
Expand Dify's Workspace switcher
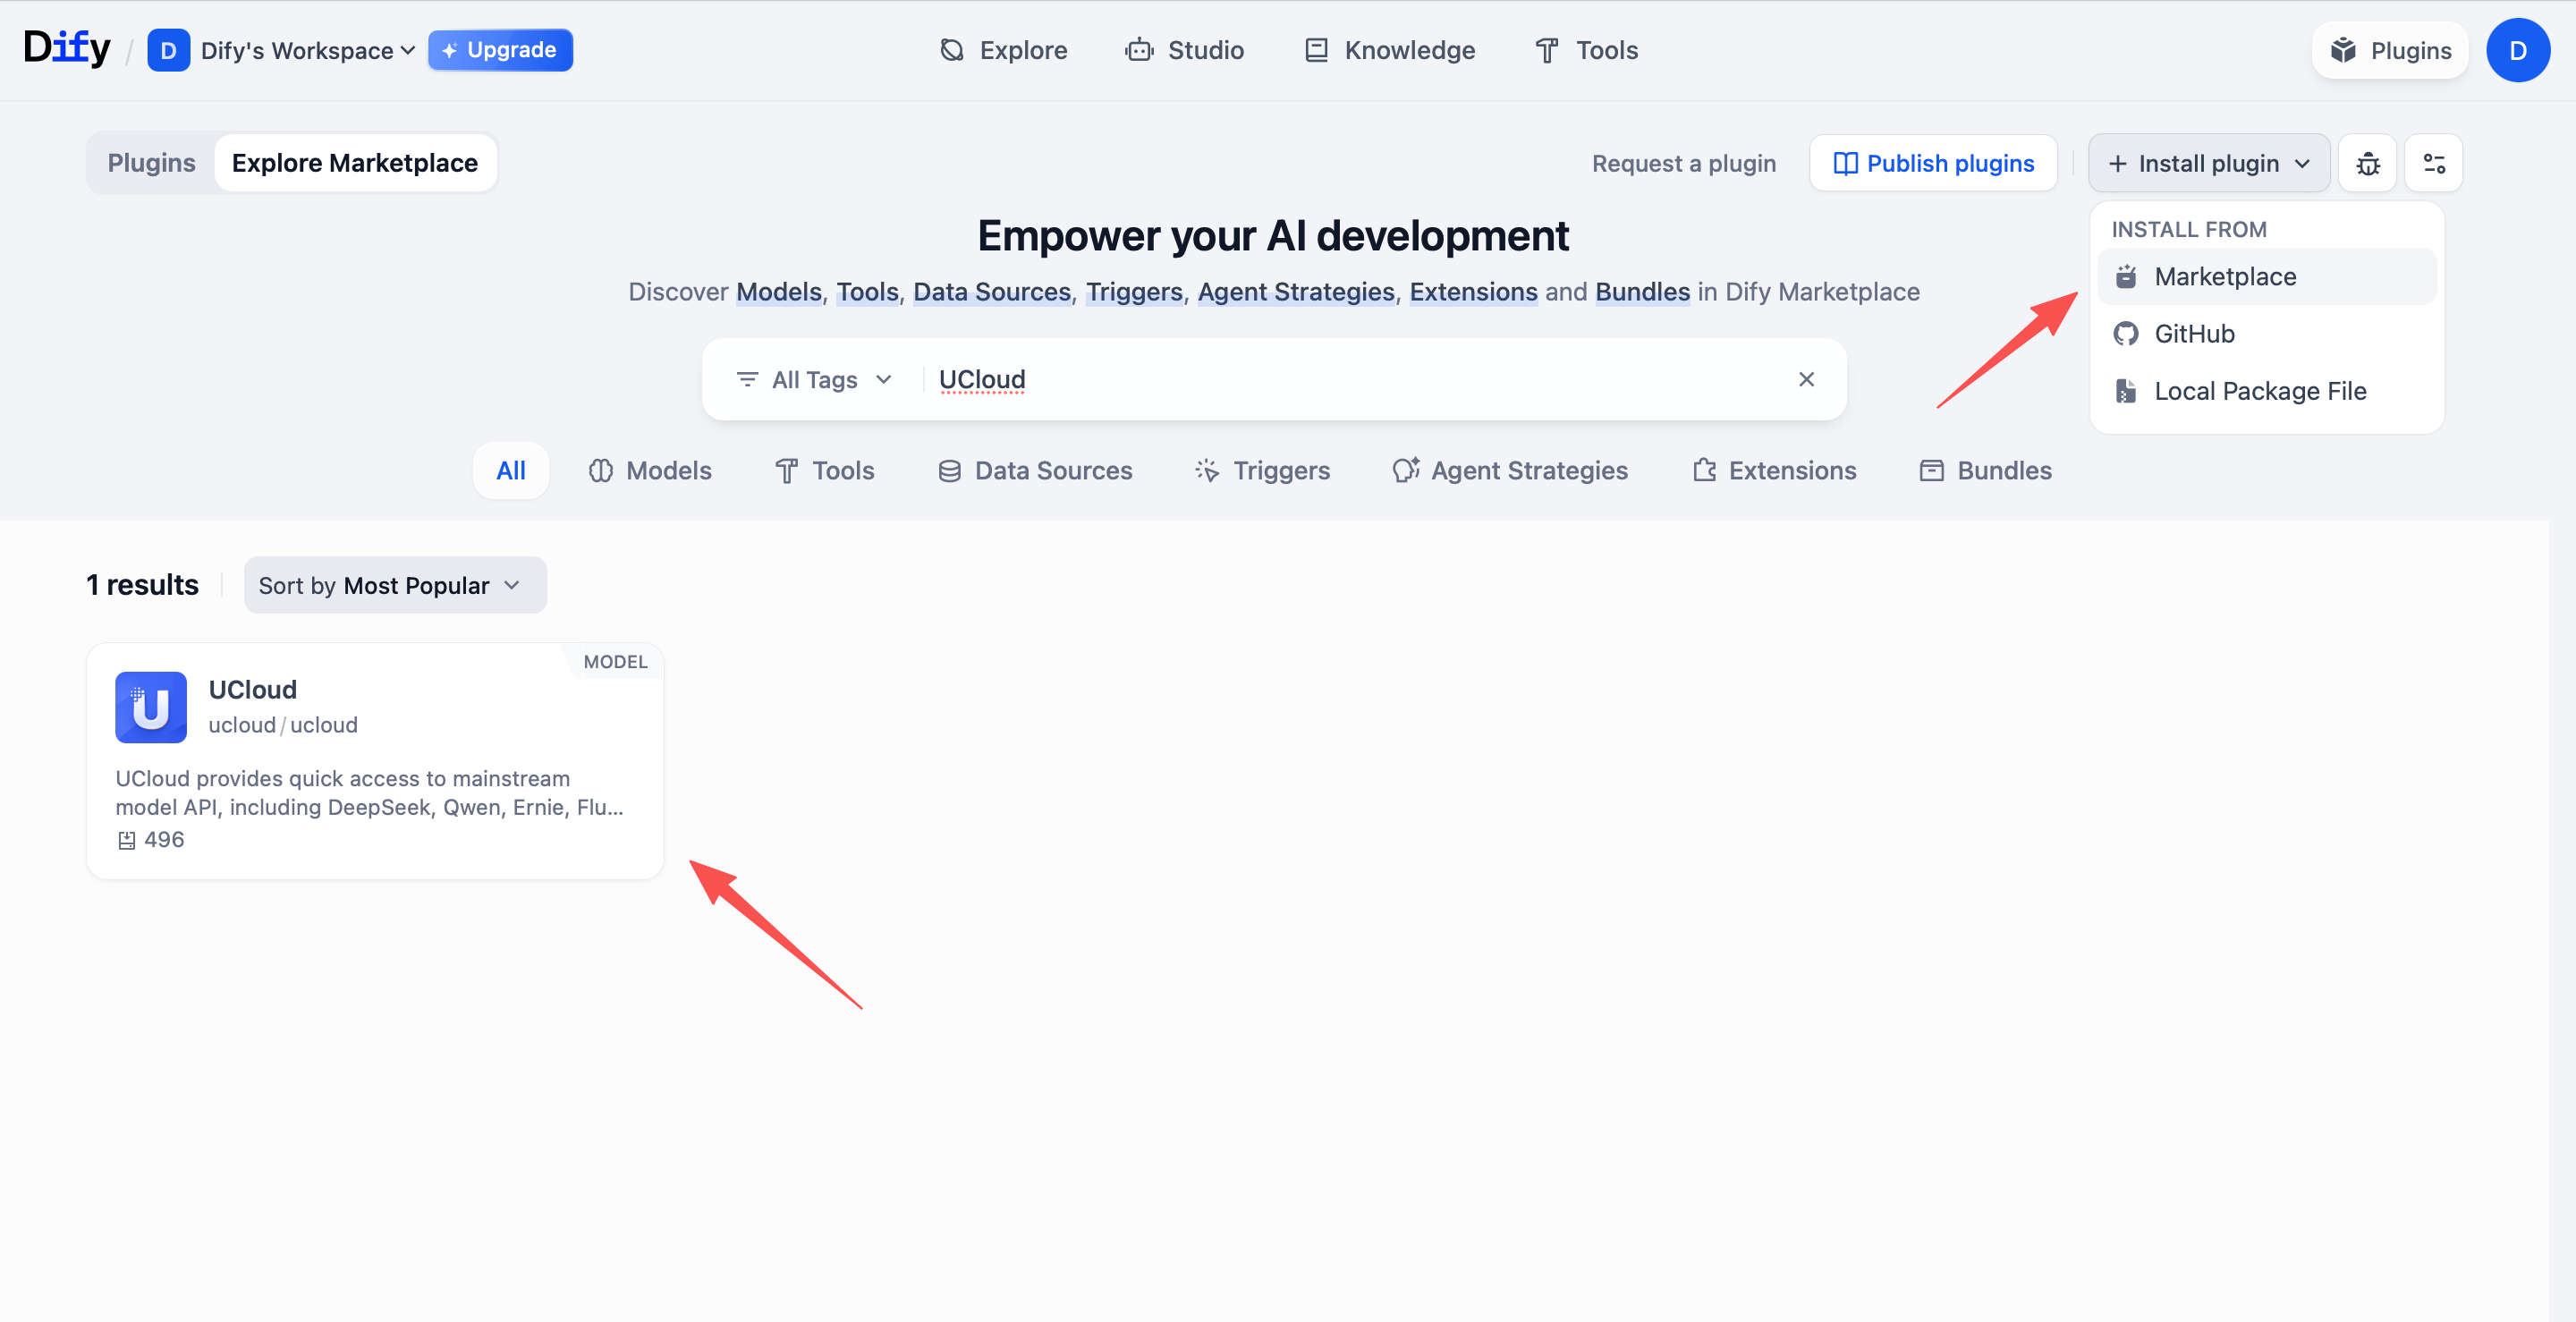click(306, 50)
